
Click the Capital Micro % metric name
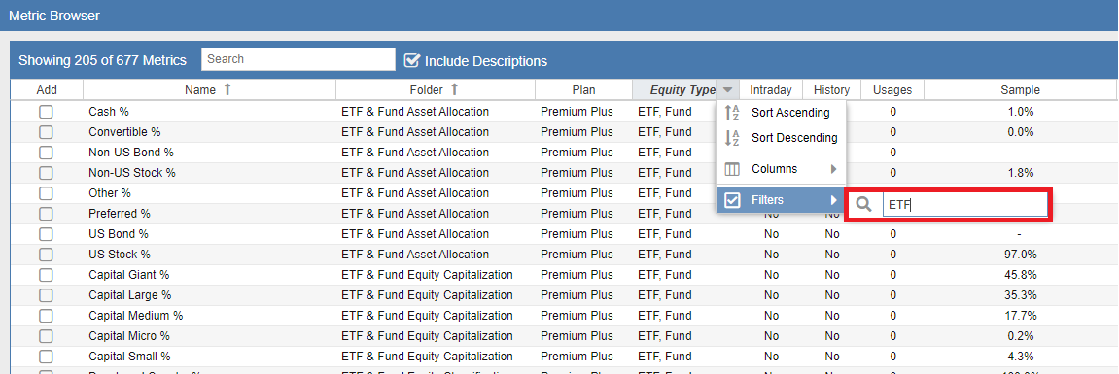(129, 335)
